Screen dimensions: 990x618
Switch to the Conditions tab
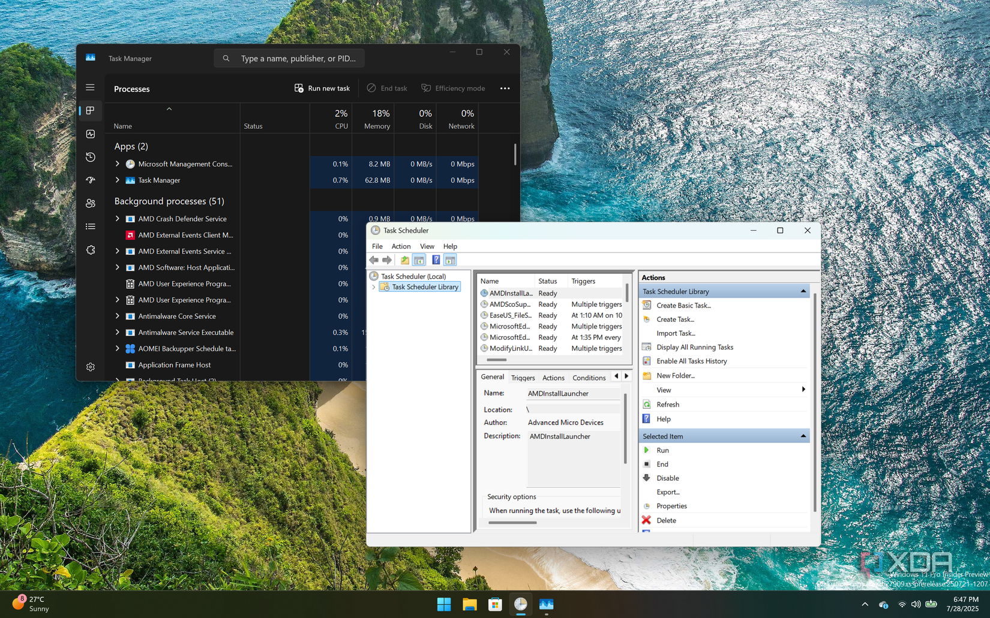click(x=589, y=378)
